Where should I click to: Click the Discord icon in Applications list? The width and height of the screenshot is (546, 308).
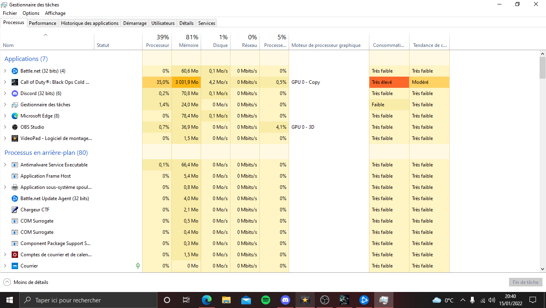coord(15,93)
